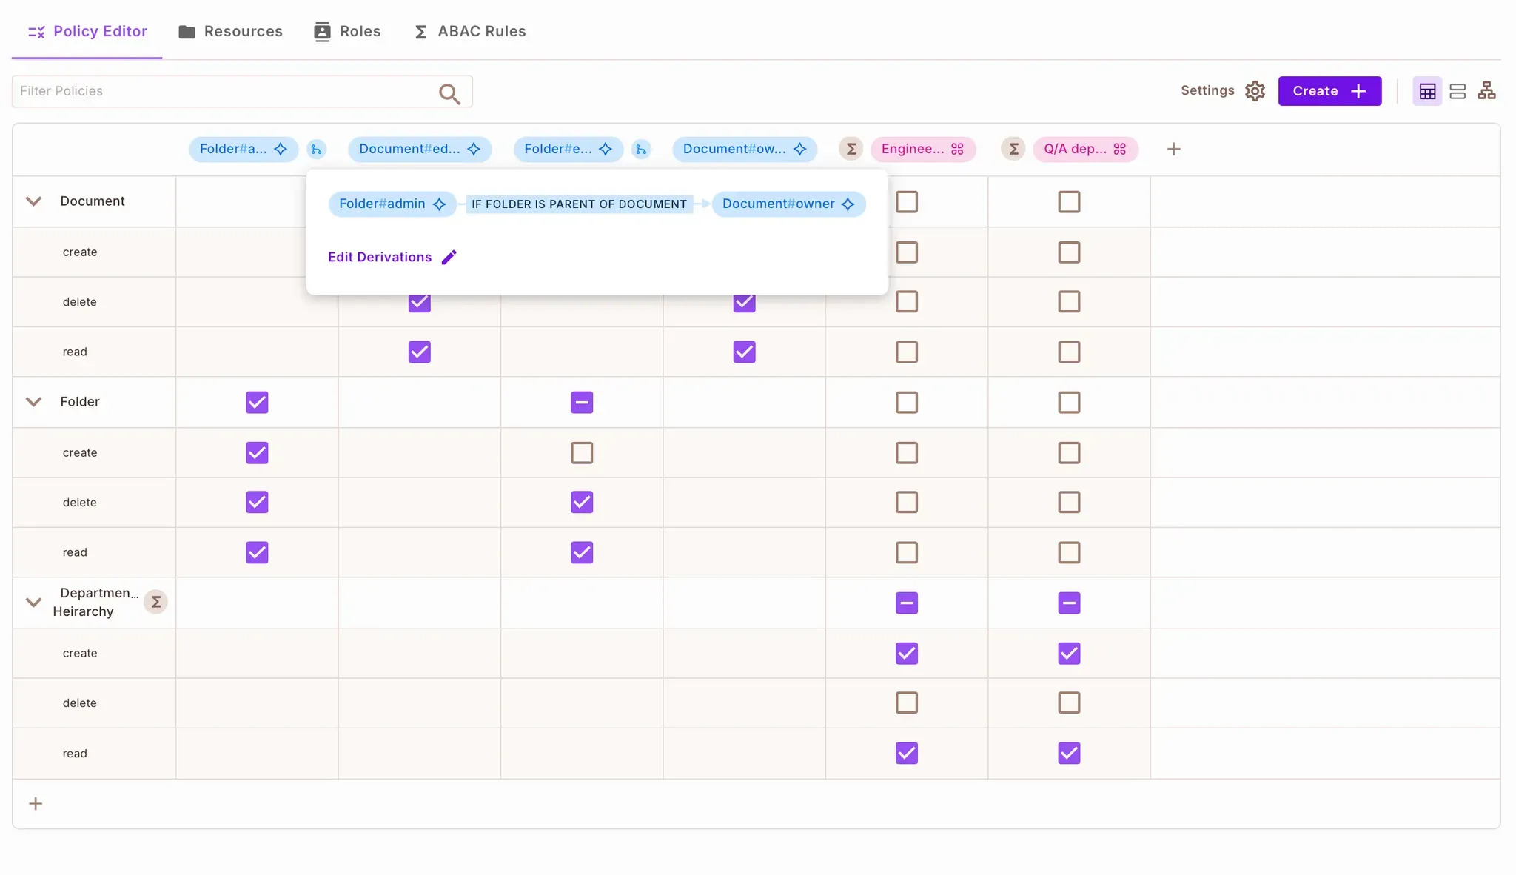Viewport: 1516px width, 875px height.
Task: Collapse the Document resource row
Action: tap(33, 201)
